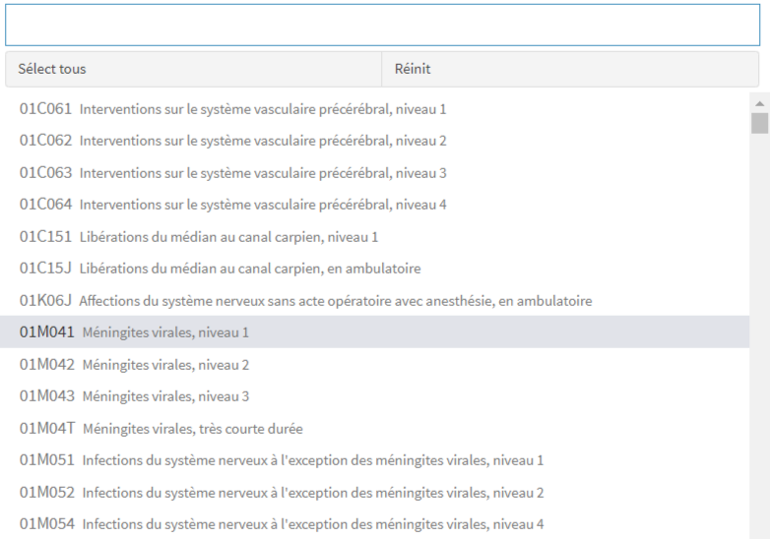Select 01M052 Infections système nerveux niveau 2

pyautogui.click(x=282, y=493)
